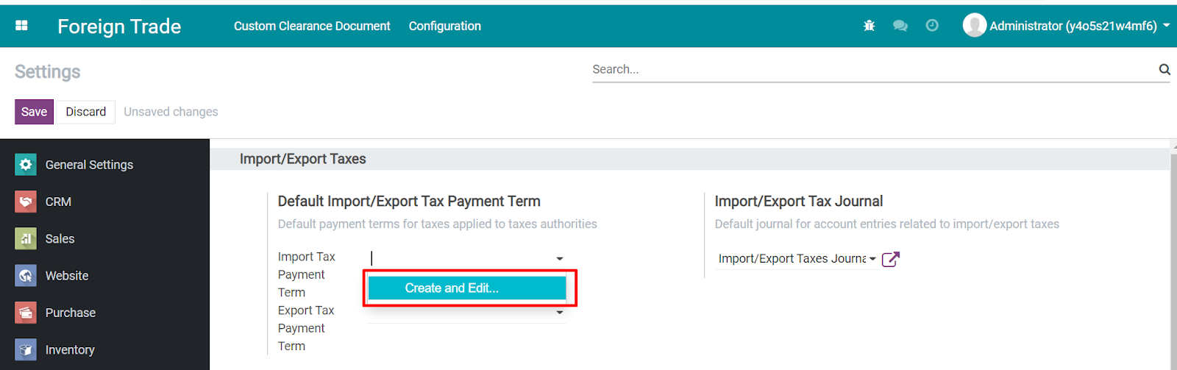Open the activities clock icon
Image resolution: width=1177 pixels, height=370 pixels.
tap(932, 26)
